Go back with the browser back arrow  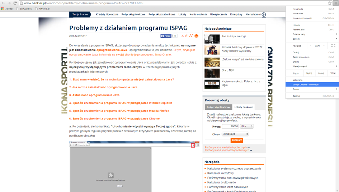click(x=3, y=3)
